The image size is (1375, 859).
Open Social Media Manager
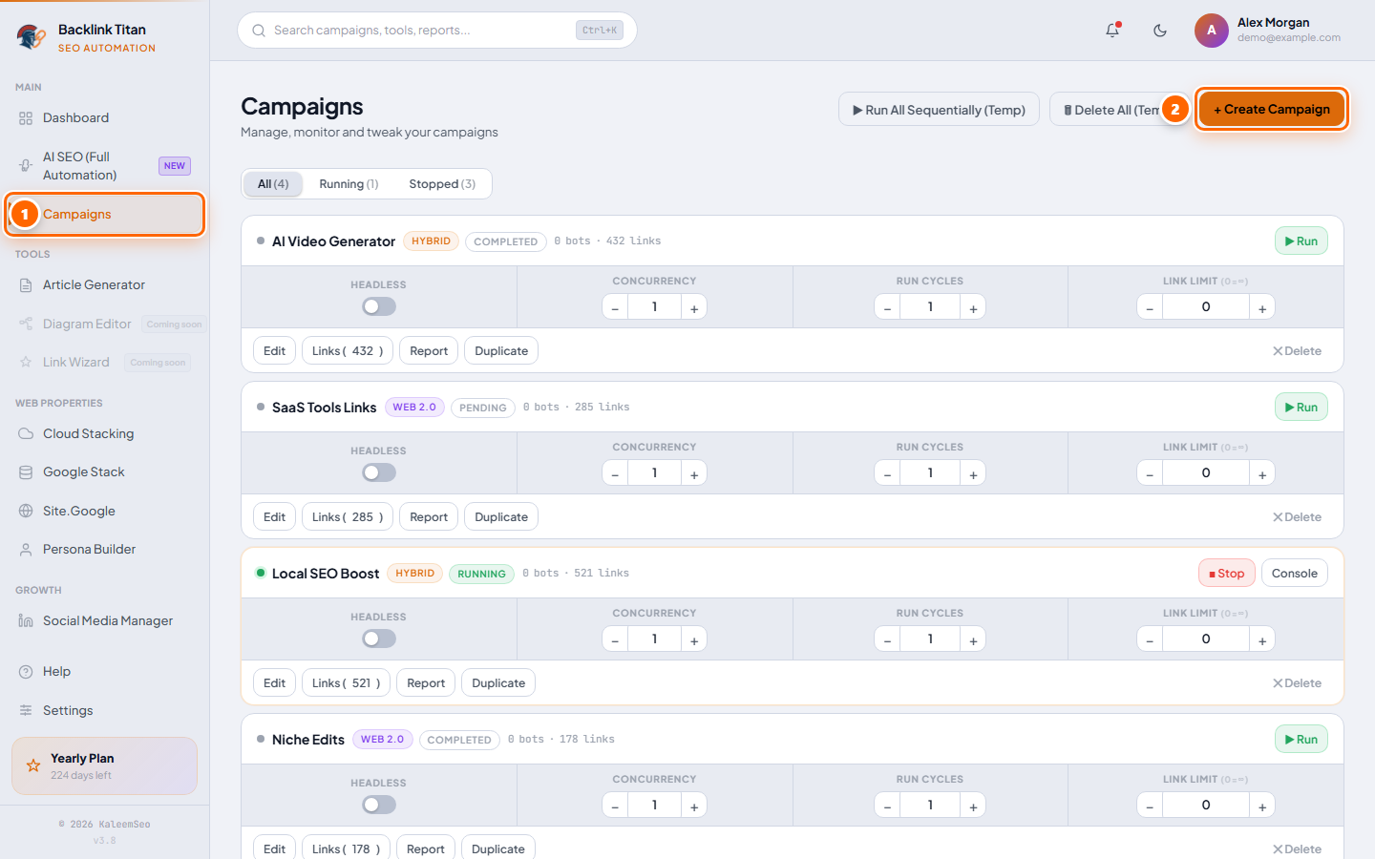tap(105, 621)
